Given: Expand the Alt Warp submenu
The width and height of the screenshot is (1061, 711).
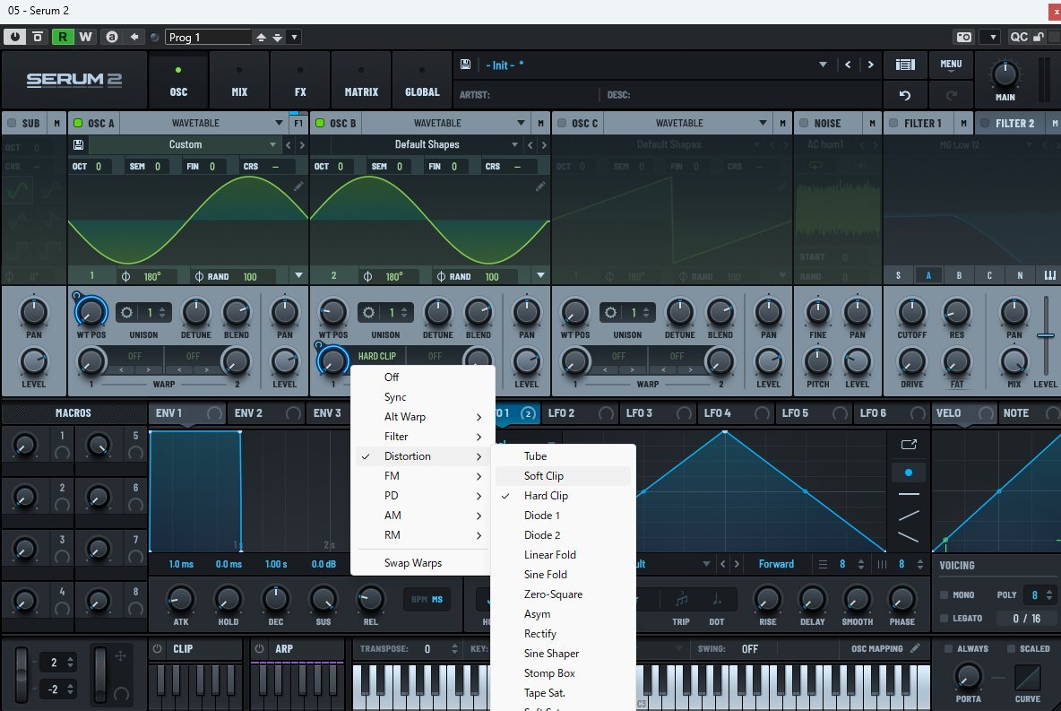Looking at the screenshot, I should [423, 416].
